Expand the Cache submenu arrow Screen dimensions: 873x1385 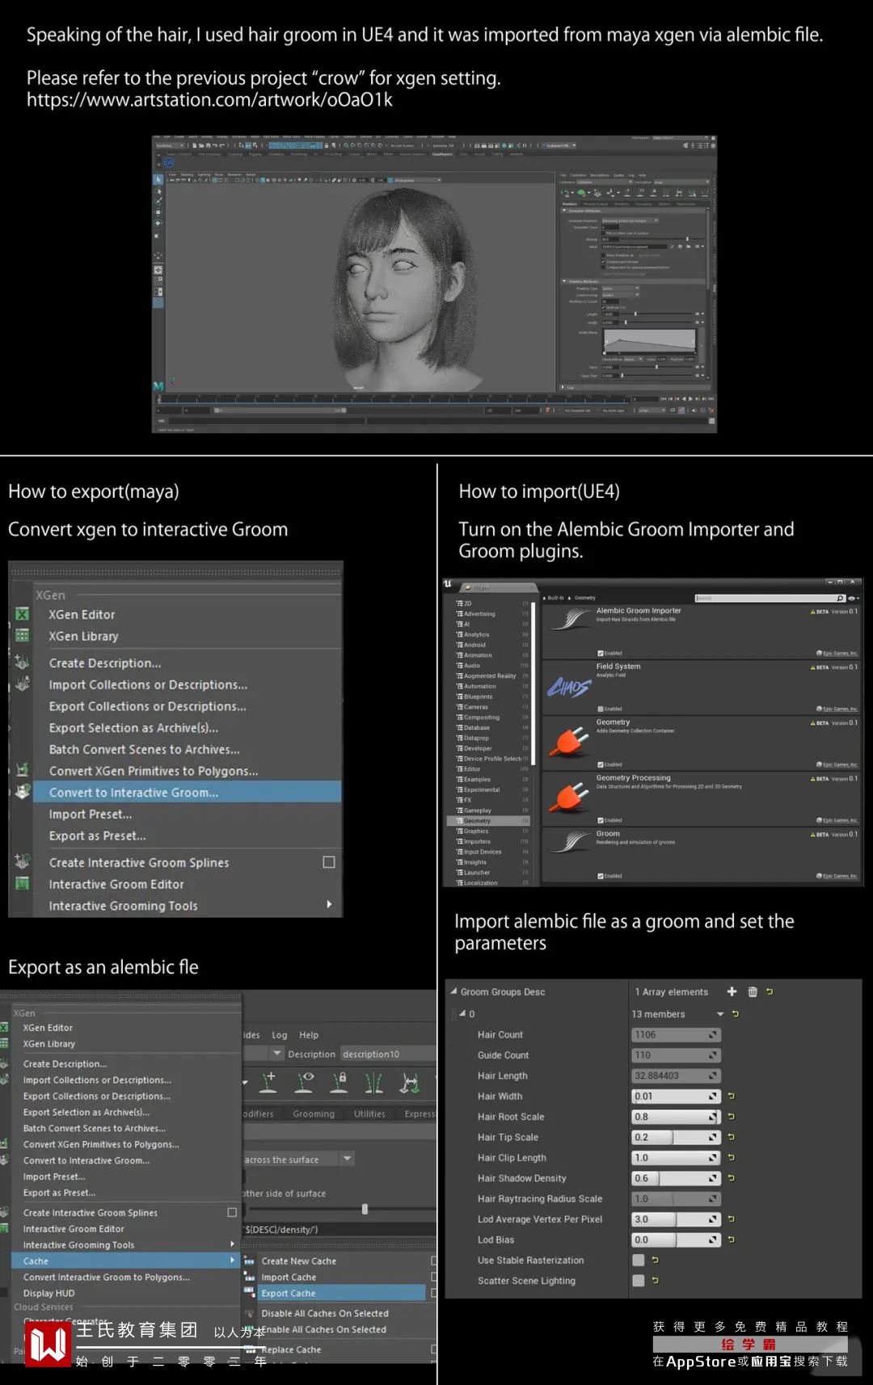(x=233, y=1260)
